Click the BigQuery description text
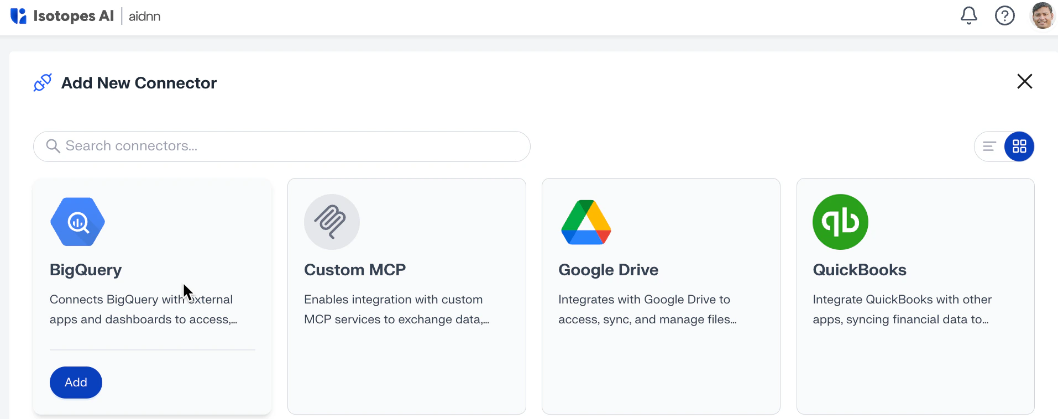1058x419 pixels. [144, 309]
